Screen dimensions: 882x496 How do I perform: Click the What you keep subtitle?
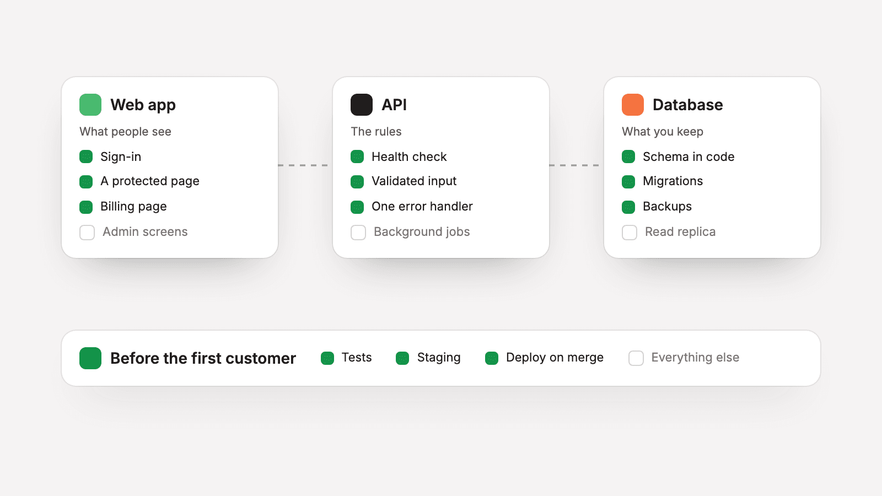pyautogui.click(x=663, y=132)
